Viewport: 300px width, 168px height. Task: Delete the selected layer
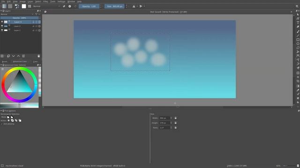(x=38, y=56)
